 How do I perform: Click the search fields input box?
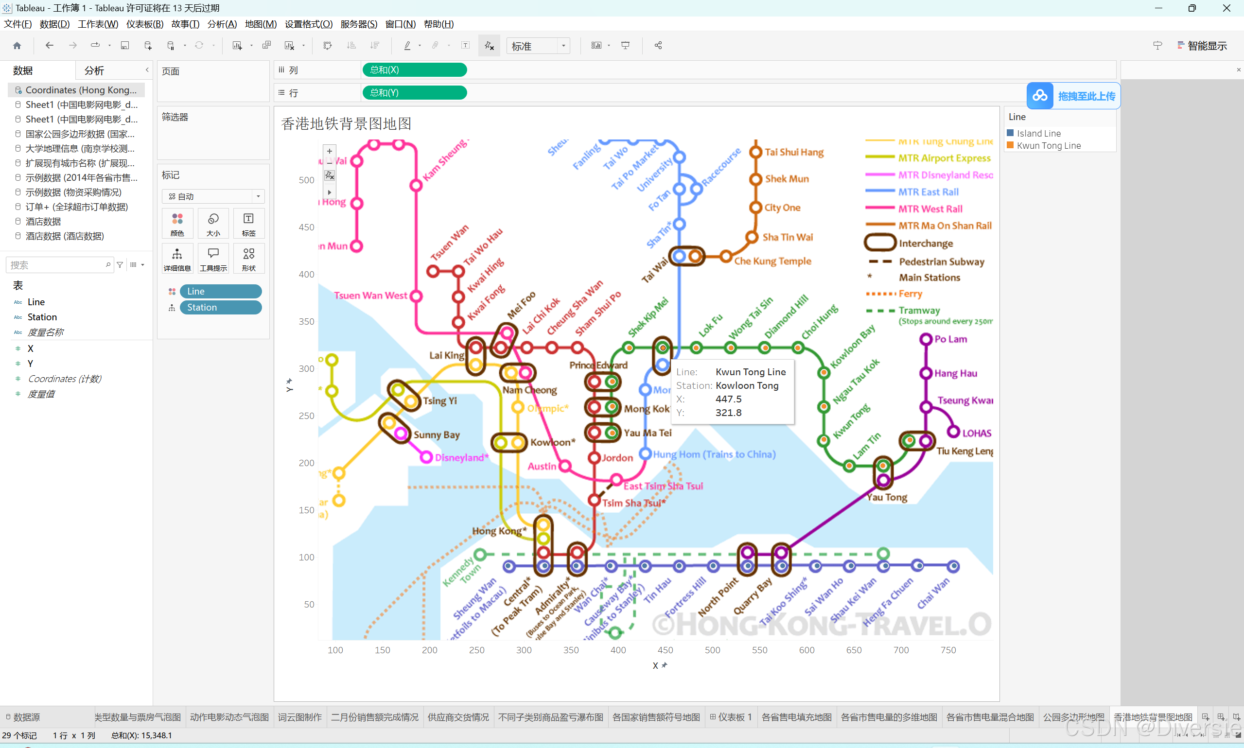click(x=59, y=264)
